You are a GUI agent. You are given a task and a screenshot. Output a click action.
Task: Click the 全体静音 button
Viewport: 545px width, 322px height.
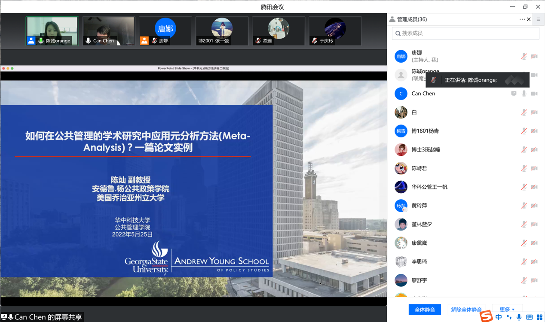tap(425, 310)
